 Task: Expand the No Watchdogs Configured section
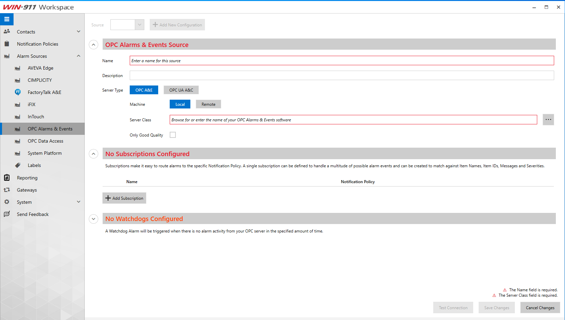click(x=93, y=219)
